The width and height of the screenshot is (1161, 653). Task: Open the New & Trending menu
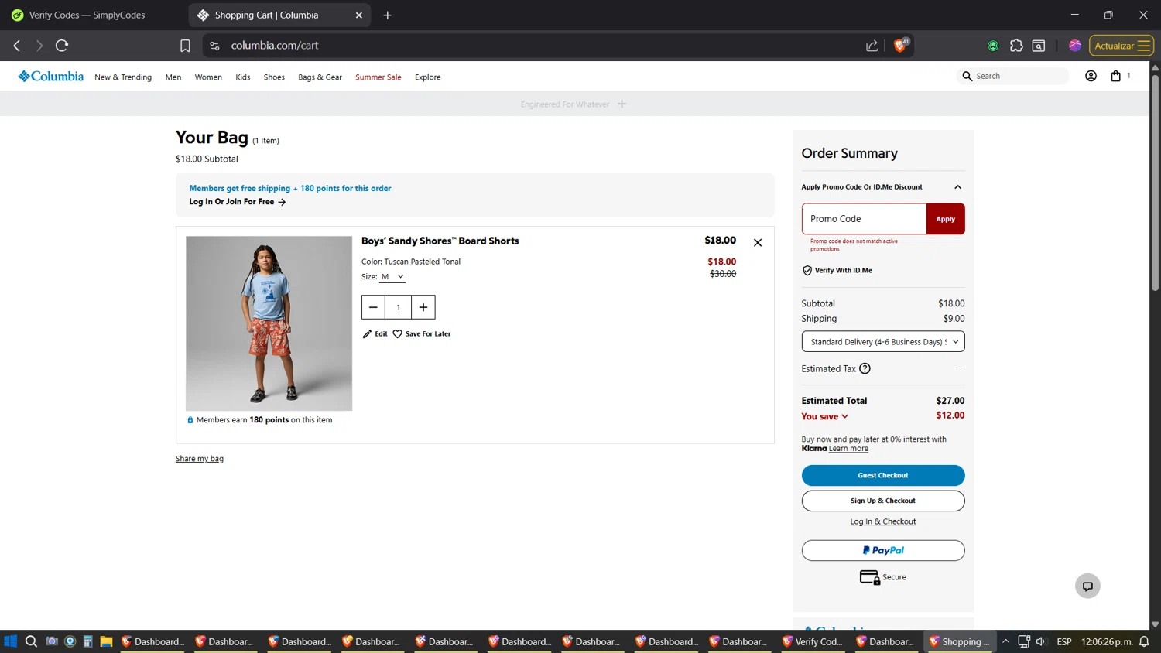click(x=123, y=77)
